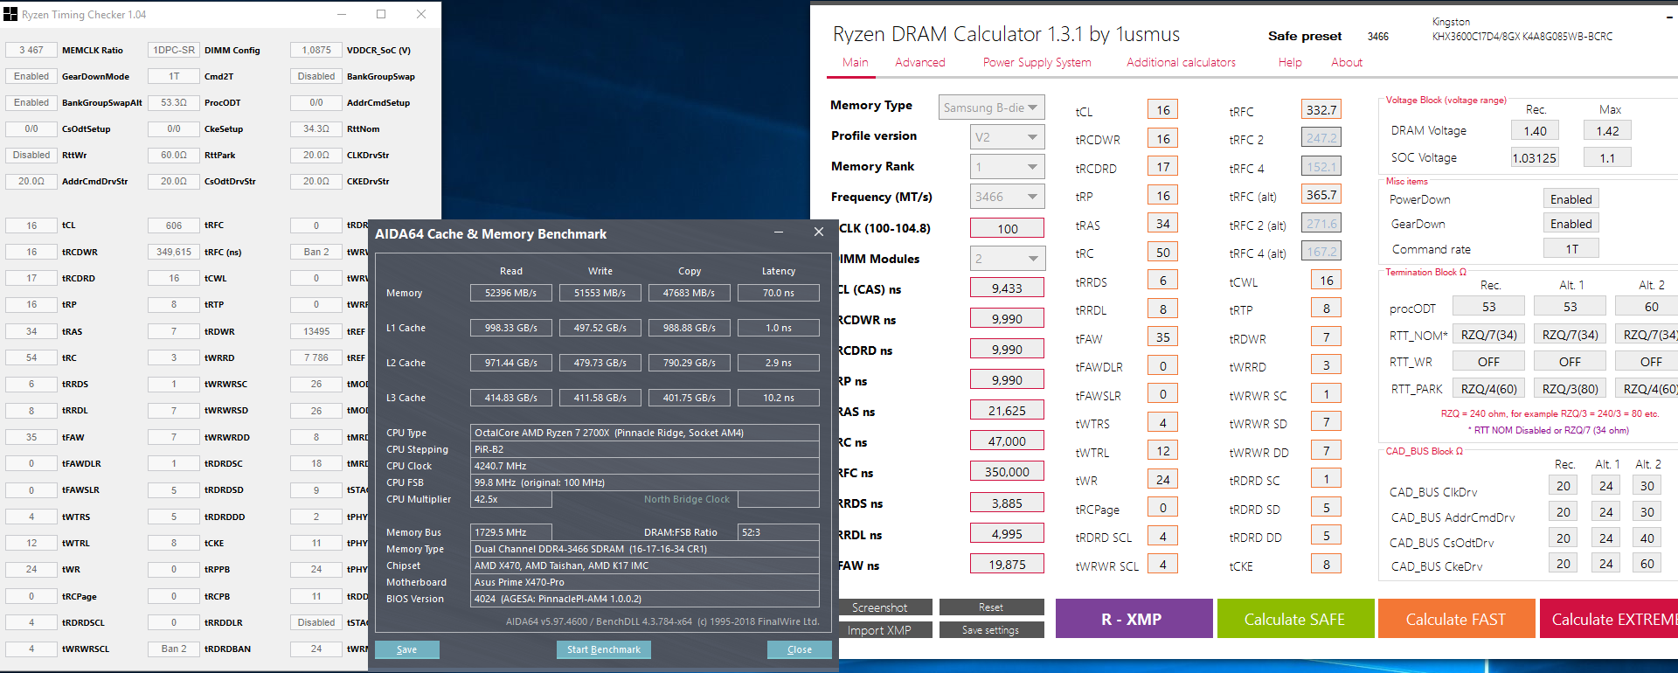
Task: Open the DIMM Modules dropdown
Action: tap(1007, 259)
